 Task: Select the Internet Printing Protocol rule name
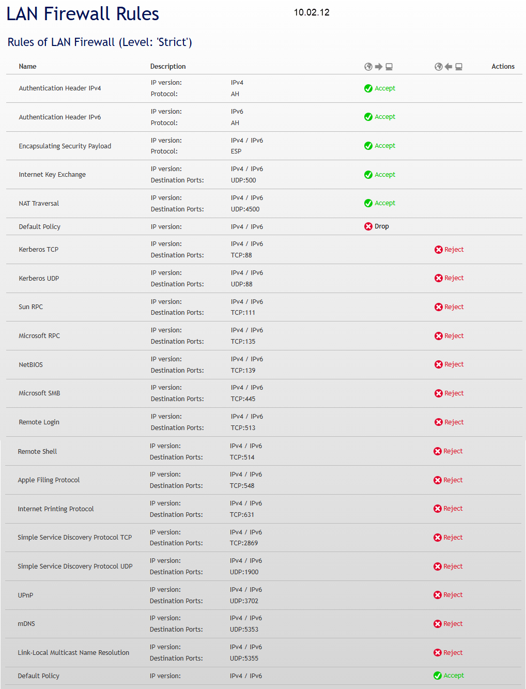tap(56, 509)
